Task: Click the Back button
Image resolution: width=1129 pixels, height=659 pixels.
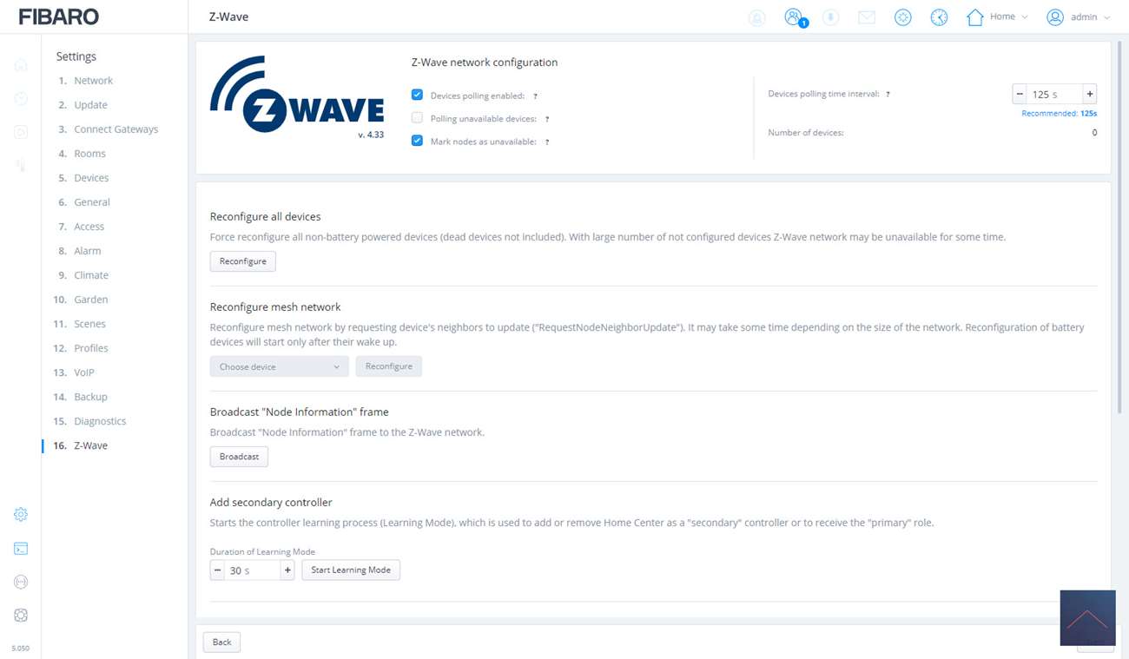Action: (x=221, y=643)
